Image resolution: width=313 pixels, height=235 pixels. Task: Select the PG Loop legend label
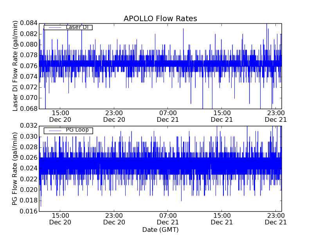coord(77,130)
